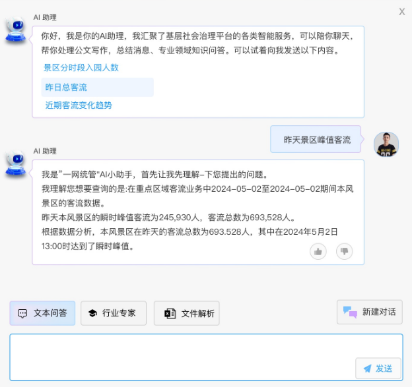
Task: Switch to 文本问答 mode
Action: tap(42, 313)
